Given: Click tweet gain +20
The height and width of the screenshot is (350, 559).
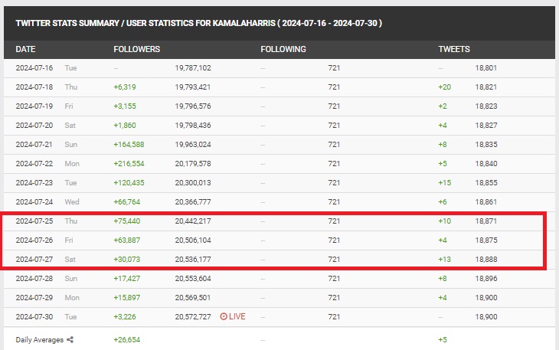Looking at the screenshot, I should pos(445,87).
